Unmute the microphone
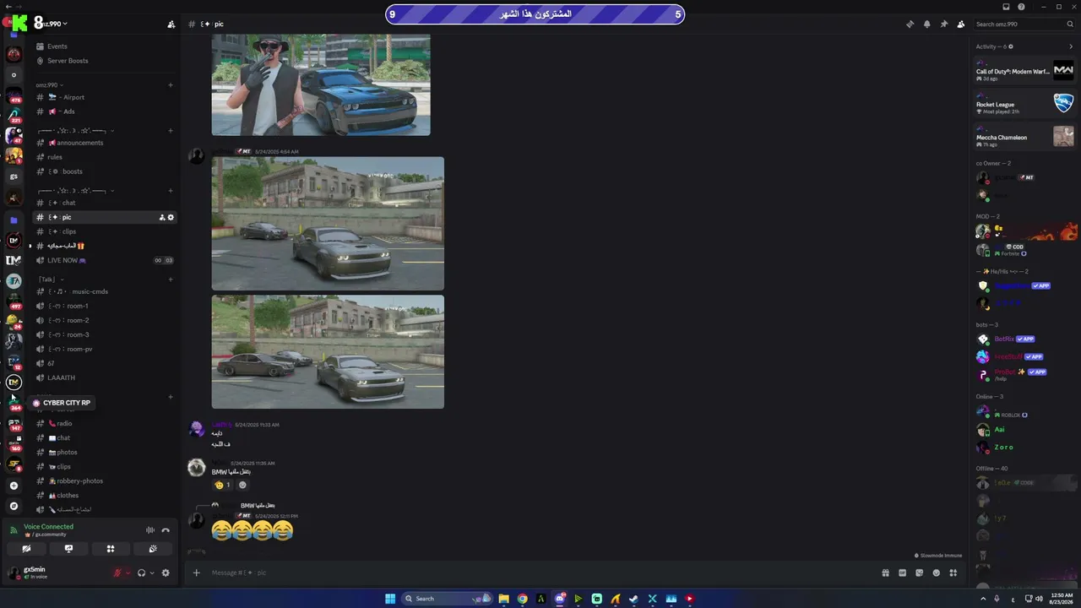Viewport: 1081px width, 608px height. coord(117,573)
